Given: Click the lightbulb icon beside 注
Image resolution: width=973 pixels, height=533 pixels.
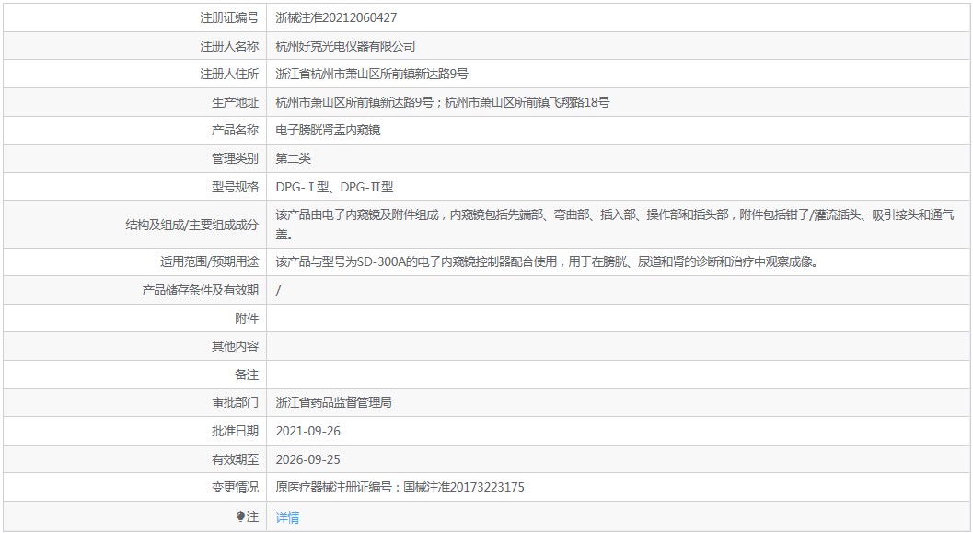Looking at the screenshot, I should pos(240,516).
